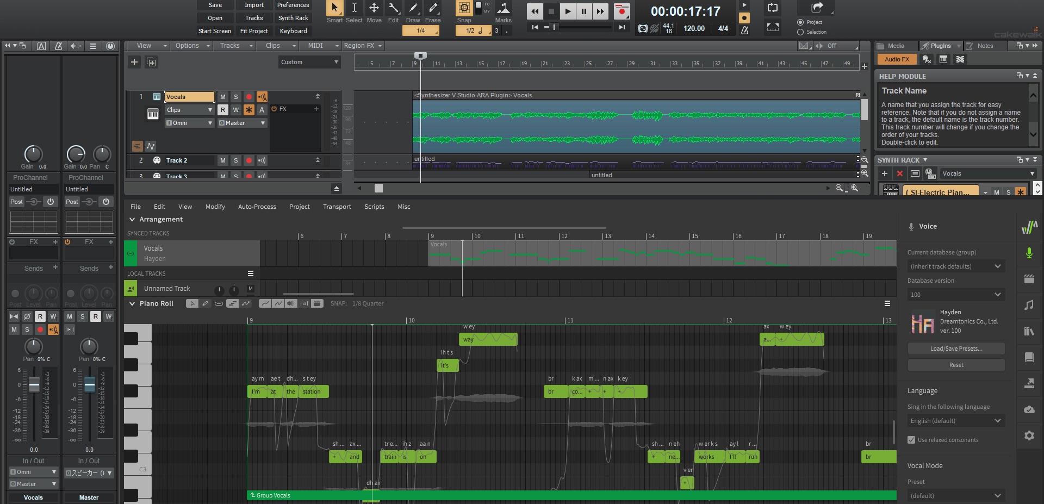Image resolution: width=1044 pixels, height=504 pixels.
Task: Open the library books side panel icon
Action: click(1029, 331)
